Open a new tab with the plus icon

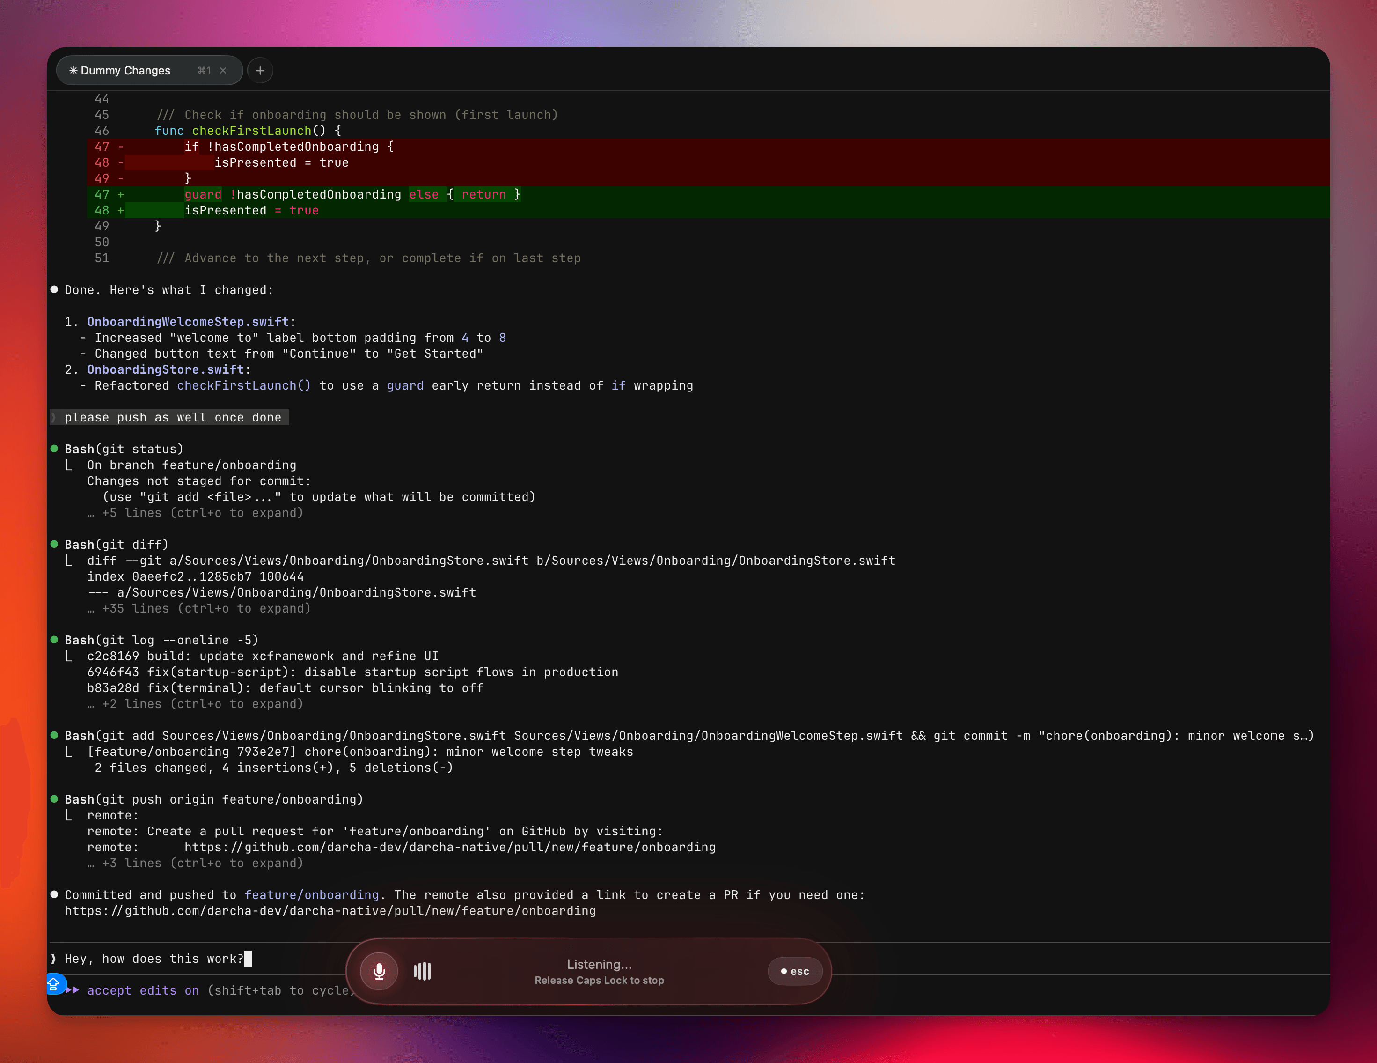pyautogui.click(x=260, y=71)
